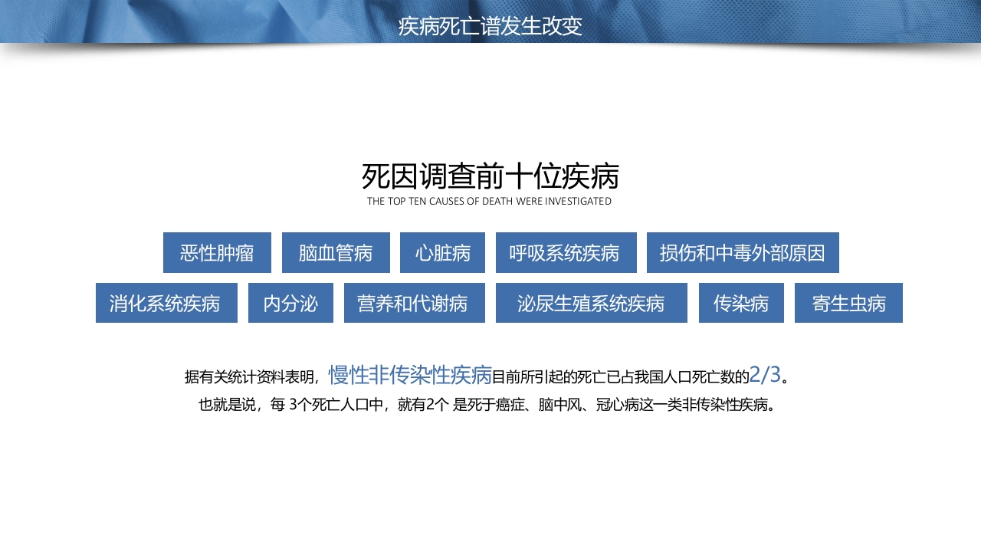Click the English subtitle text
The height and width of the screenshot is (552, 981).
coord(490,201)
